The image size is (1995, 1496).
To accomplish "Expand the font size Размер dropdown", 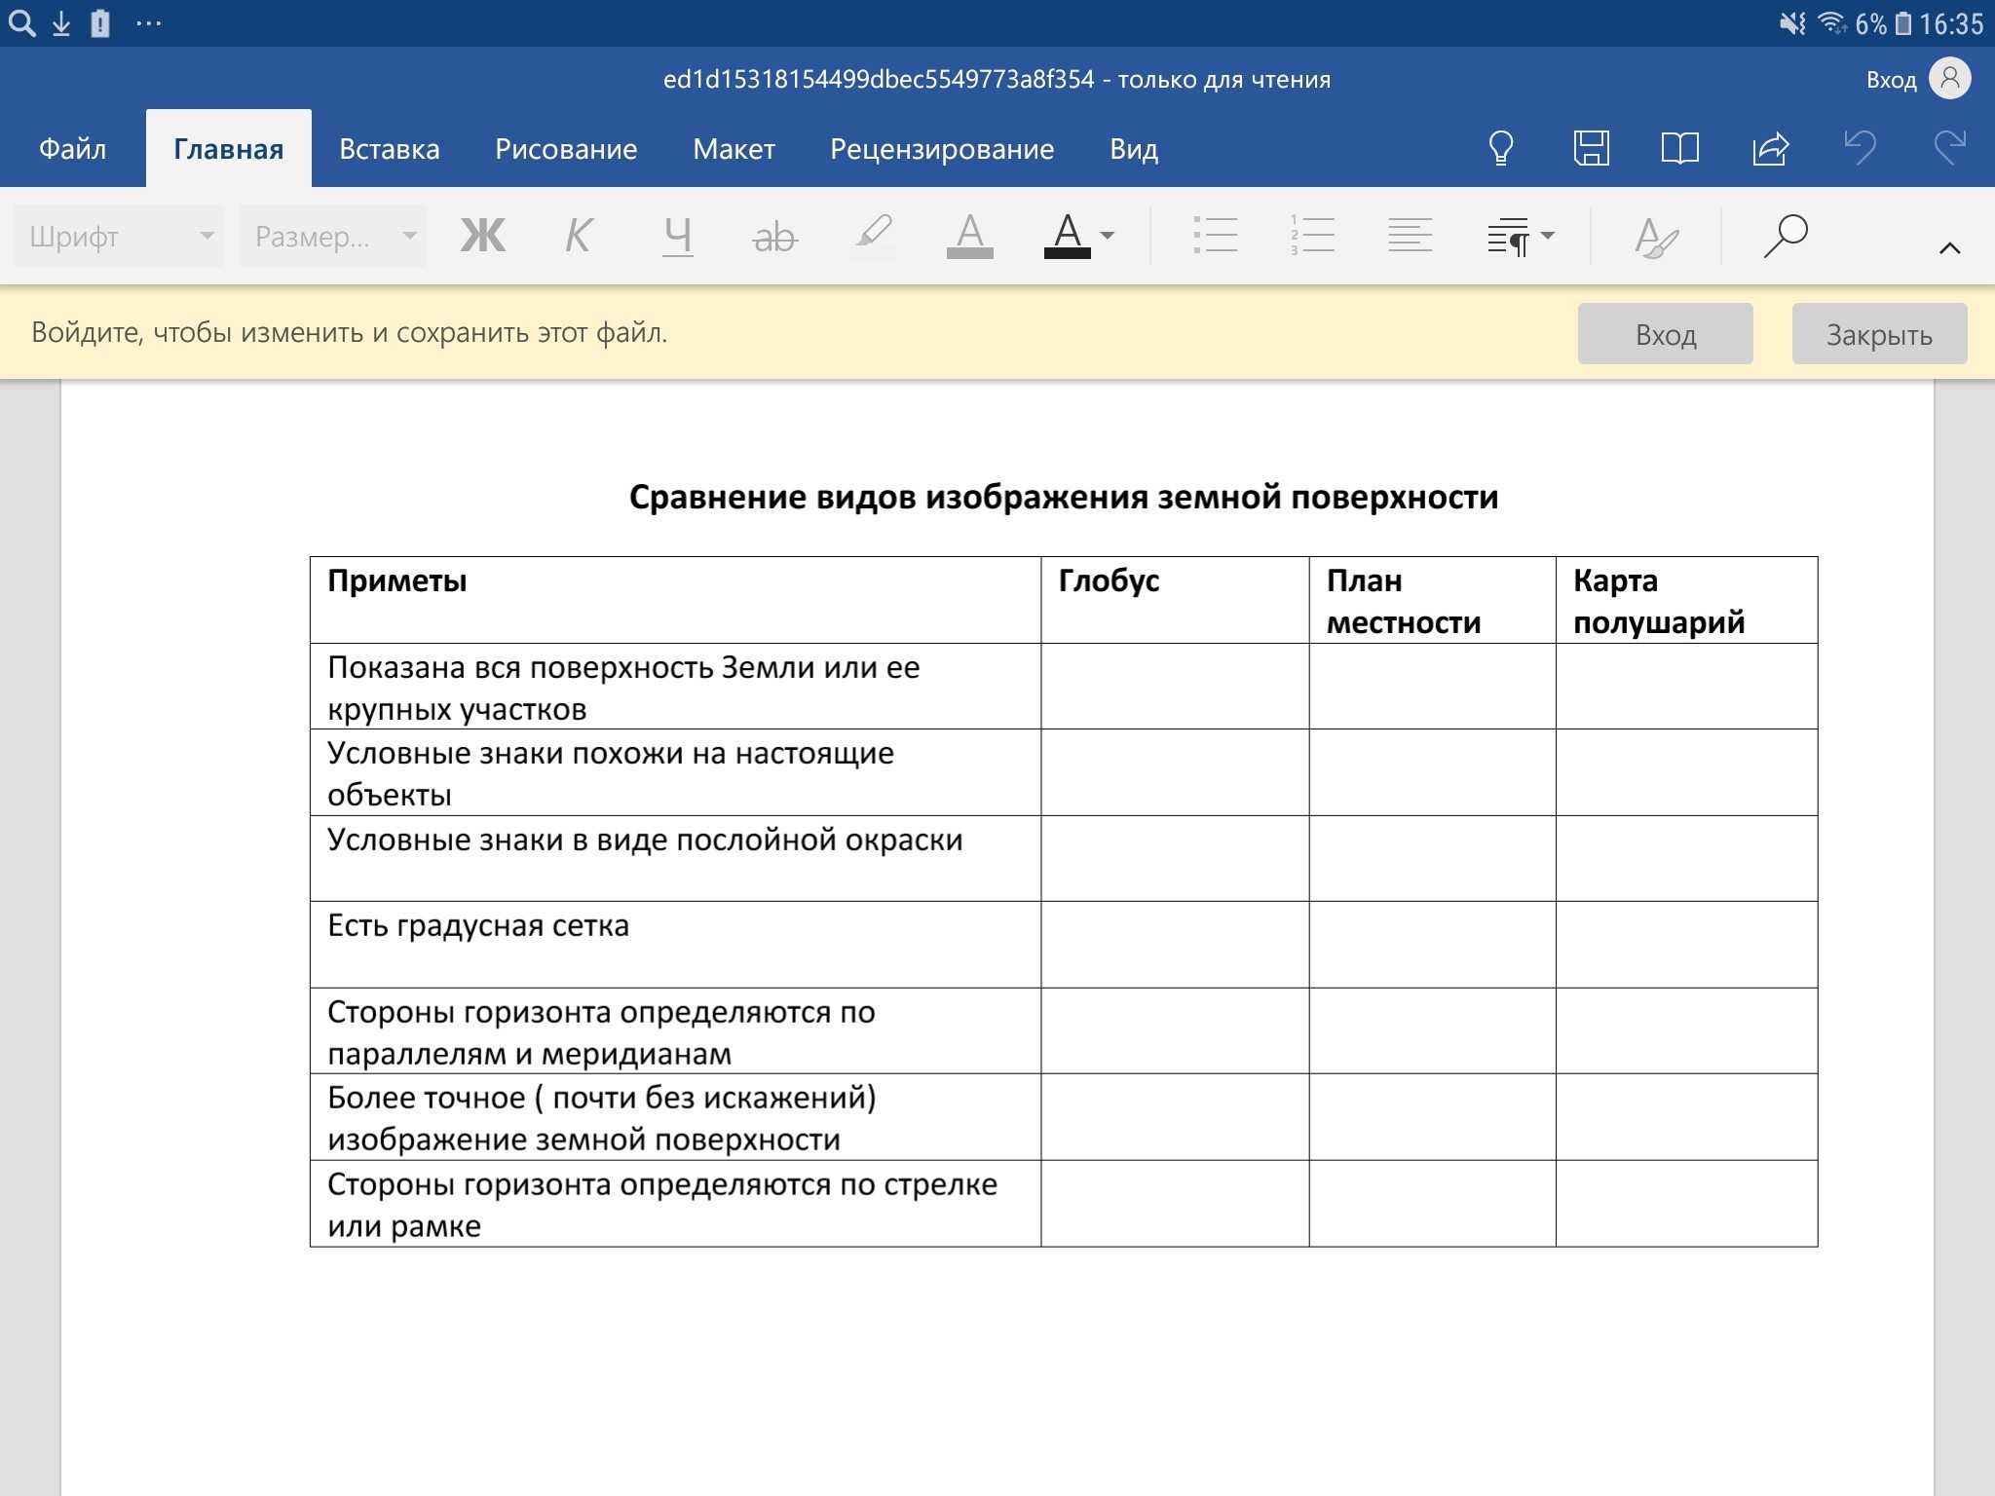I will tap(333, 236).
